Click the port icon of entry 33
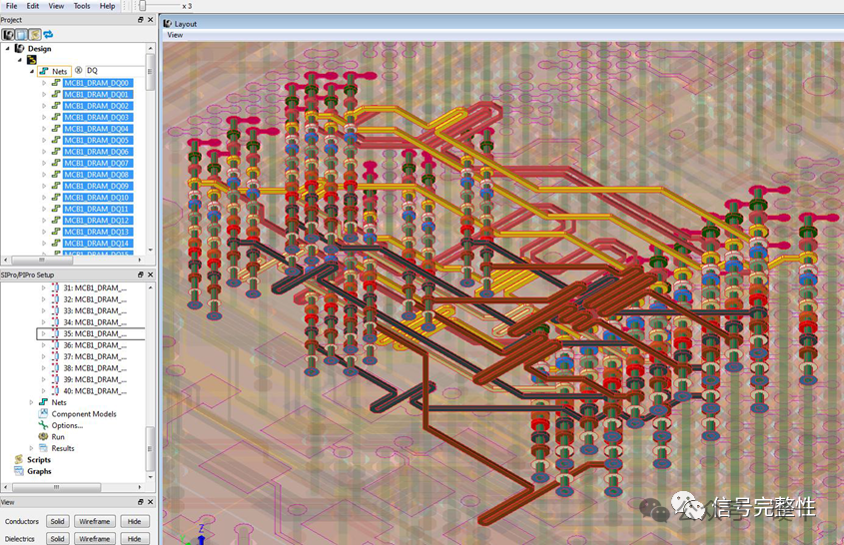The width and height of the screenshot is (844, 545). 55,311
